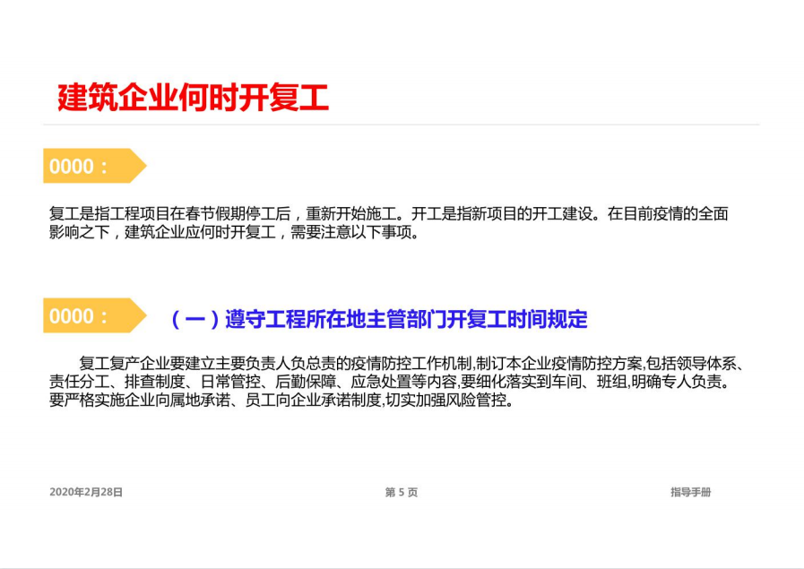Click the footer text 指导手册
The width and height of the screenshot is (804, 569).
pyautogui.click(x=691, y=492)
